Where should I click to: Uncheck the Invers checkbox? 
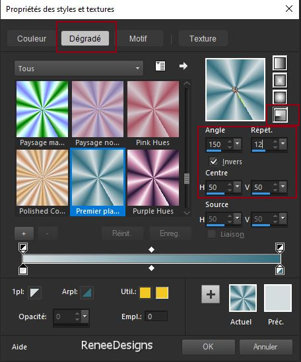[213, 162]
